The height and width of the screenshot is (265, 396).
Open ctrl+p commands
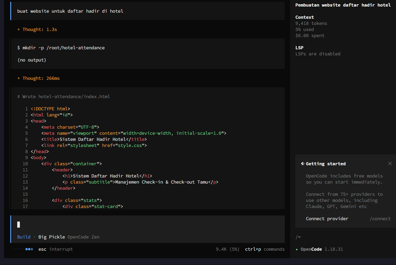265,249
